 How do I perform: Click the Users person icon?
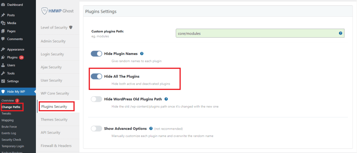tap(3, 65)
